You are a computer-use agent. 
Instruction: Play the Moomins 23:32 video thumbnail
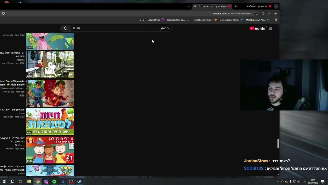(x=50, y=65)
